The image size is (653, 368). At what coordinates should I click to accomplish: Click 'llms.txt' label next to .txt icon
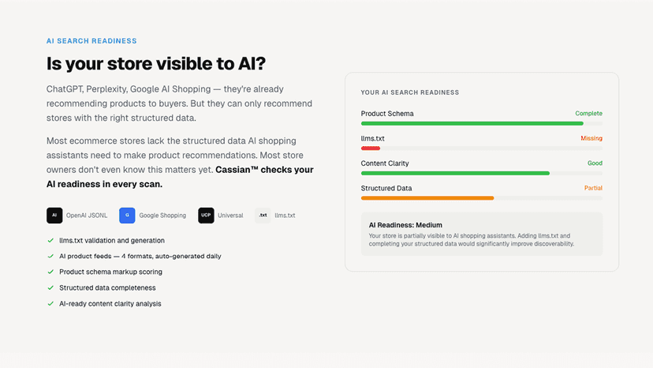coord(285,216)
